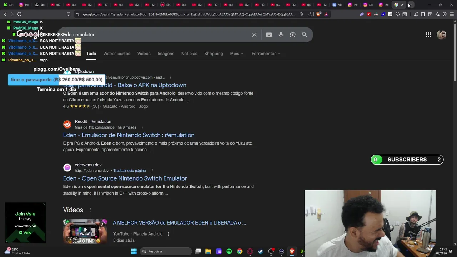Screen dimensions: 457x257
Task: Open the zoom level magnifier in address bar
Action: click(301, 14)
